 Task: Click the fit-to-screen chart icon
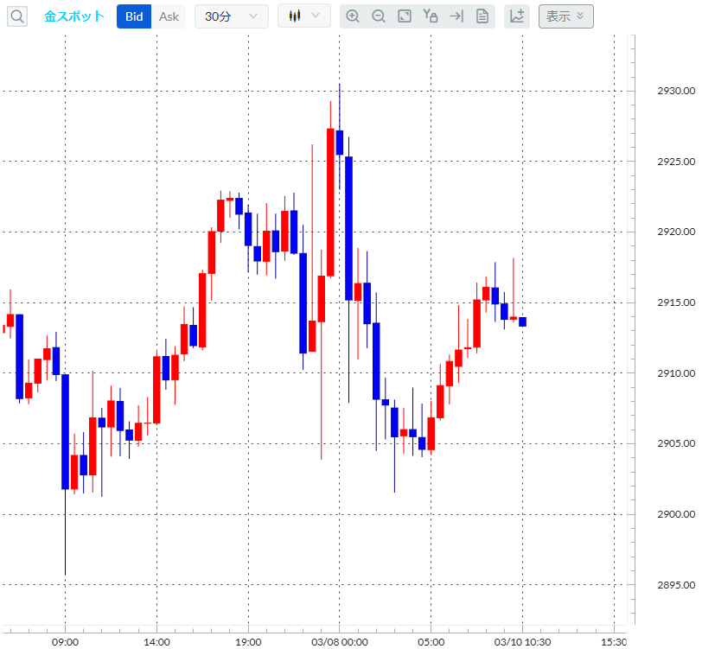(x=405, y=16)
